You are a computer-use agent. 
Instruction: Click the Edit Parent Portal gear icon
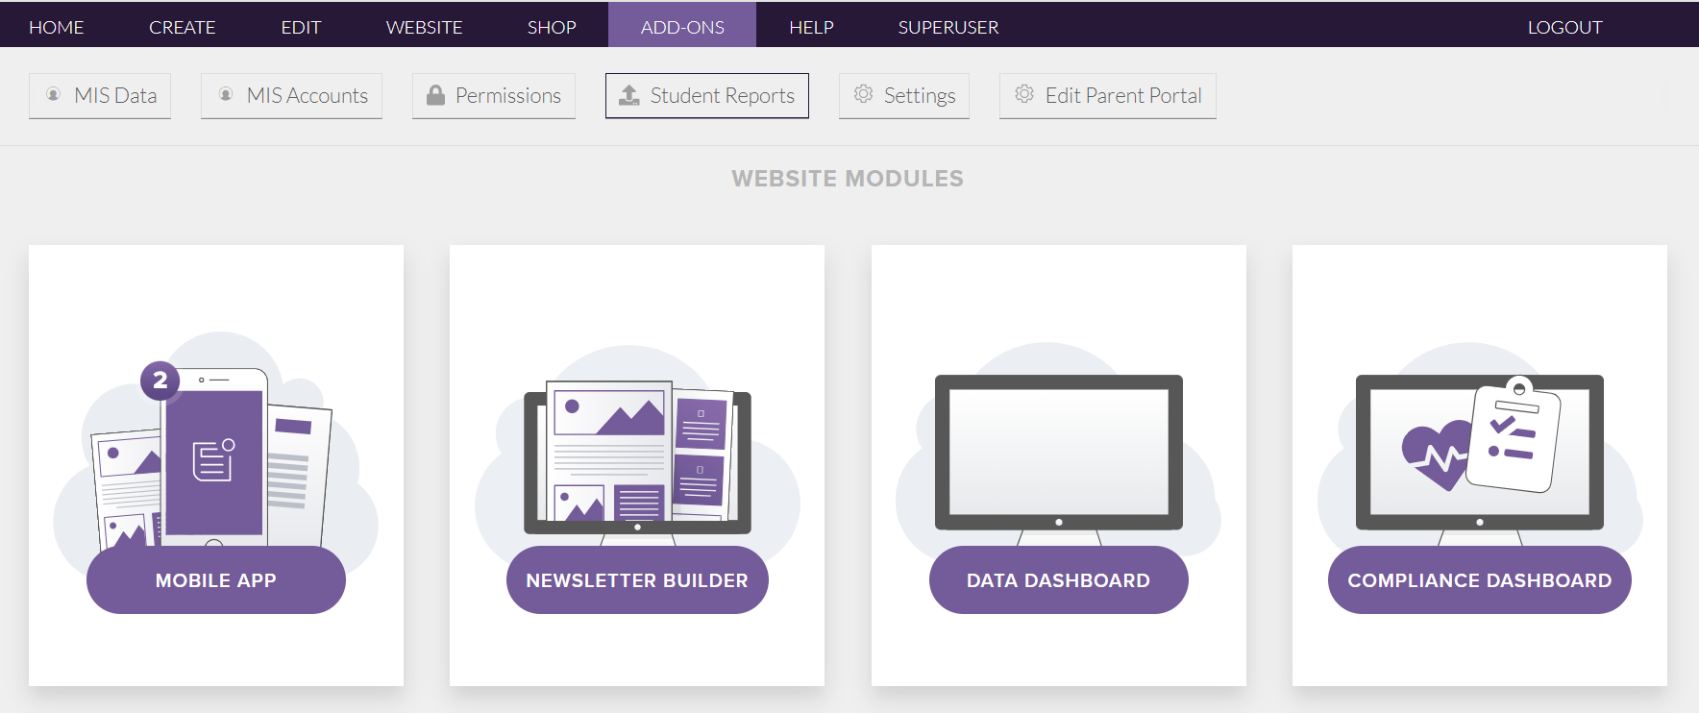(x=1024, y=94)
